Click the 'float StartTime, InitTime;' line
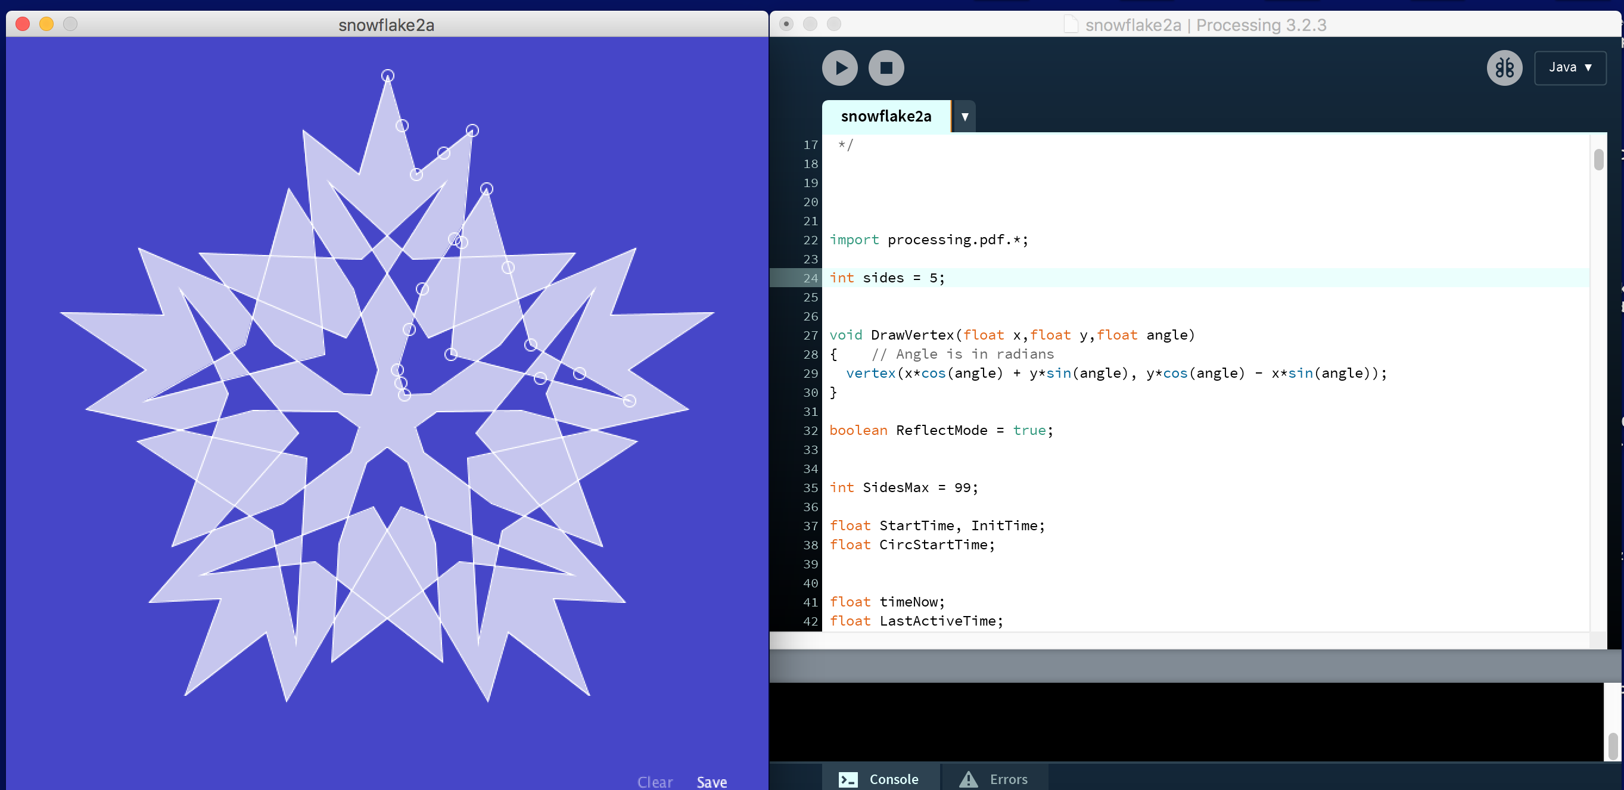Image resolution: width=1624 pixels, height=790 pixels. pyautogui.click(x=937, y=525)
